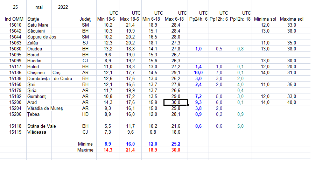Select the Țebea station cell
Viewport: 336px width, 189px height.
pos(39,114)
